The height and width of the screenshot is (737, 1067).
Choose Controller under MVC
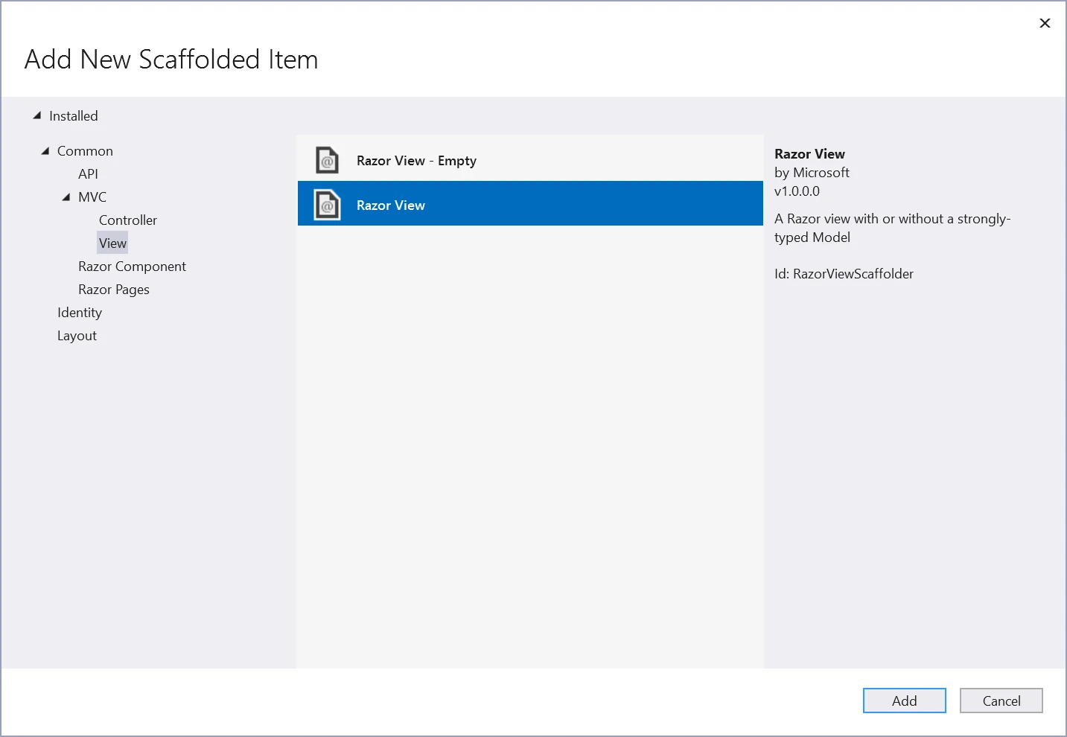click(x=128, y=220)
